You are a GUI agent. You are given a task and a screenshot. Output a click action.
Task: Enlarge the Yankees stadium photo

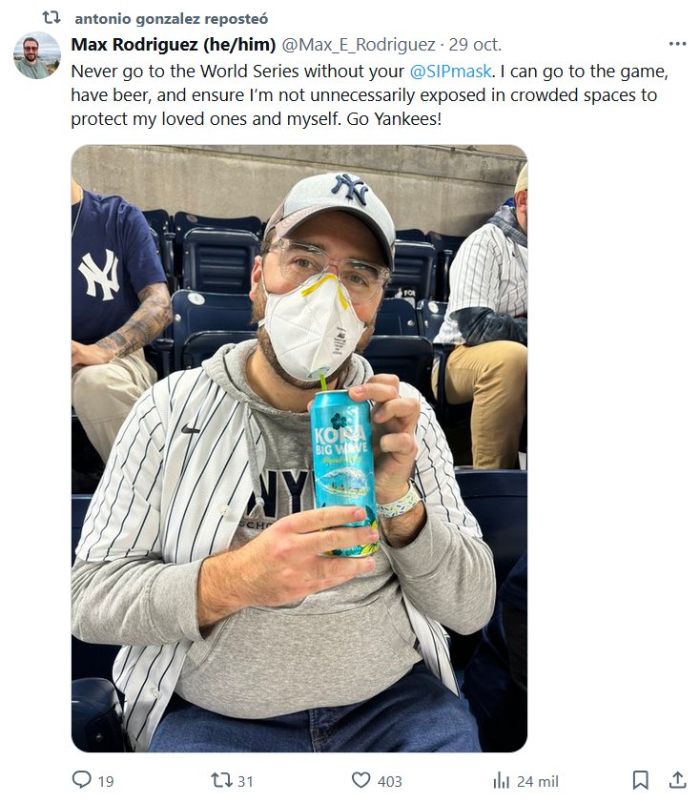tap(299, 448)
